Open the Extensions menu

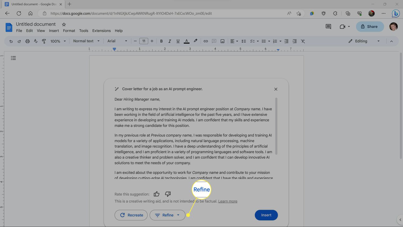coord(101,31)
